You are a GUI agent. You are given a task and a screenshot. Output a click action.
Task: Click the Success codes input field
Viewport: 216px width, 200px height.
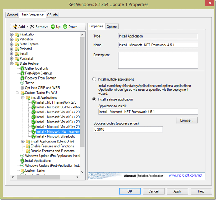click(128, 129)
